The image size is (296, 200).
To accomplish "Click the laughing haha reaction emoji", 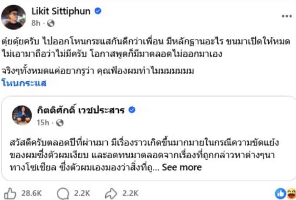I will [x=291, y=193].
